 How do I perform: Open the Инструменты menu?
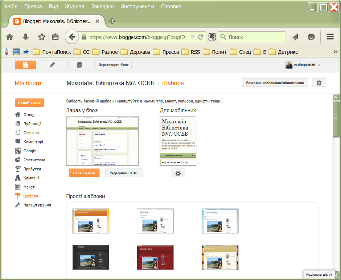click(x=137, y=7)
